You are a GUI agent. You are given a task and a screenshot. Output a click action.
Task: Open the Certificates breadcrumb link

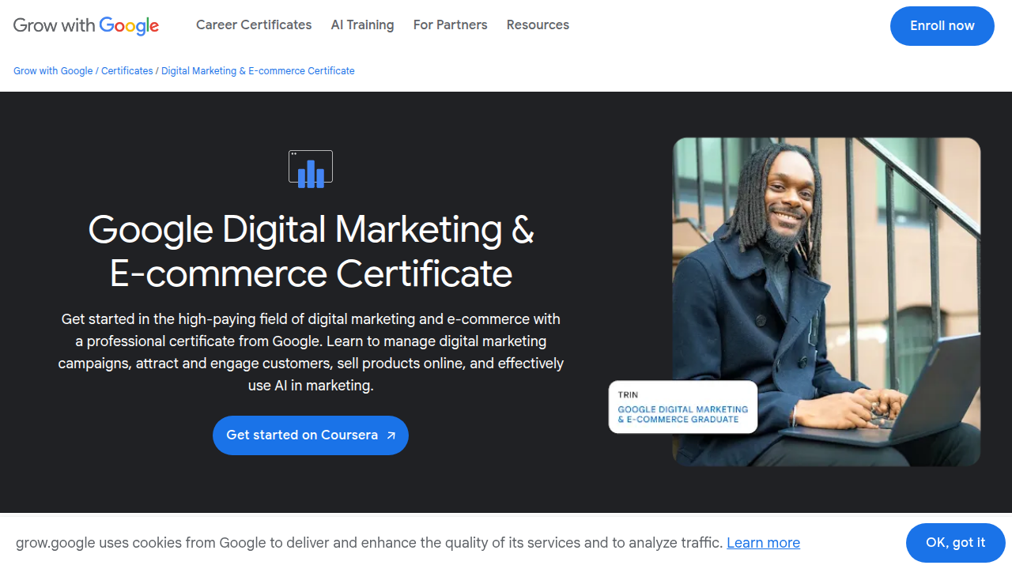127,71
